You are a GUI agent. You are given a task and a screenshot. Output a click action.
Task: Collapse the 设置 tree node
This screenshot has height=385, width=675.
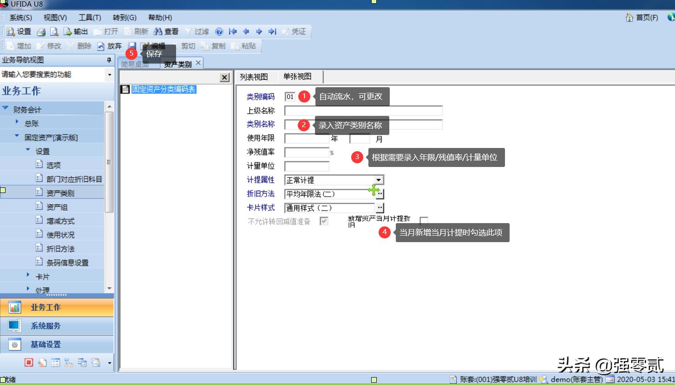pos(28,150)
